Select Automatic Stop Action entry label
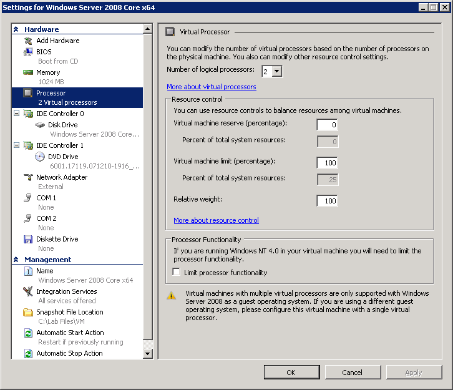This screenshot has width=453, height=390. 69,353
